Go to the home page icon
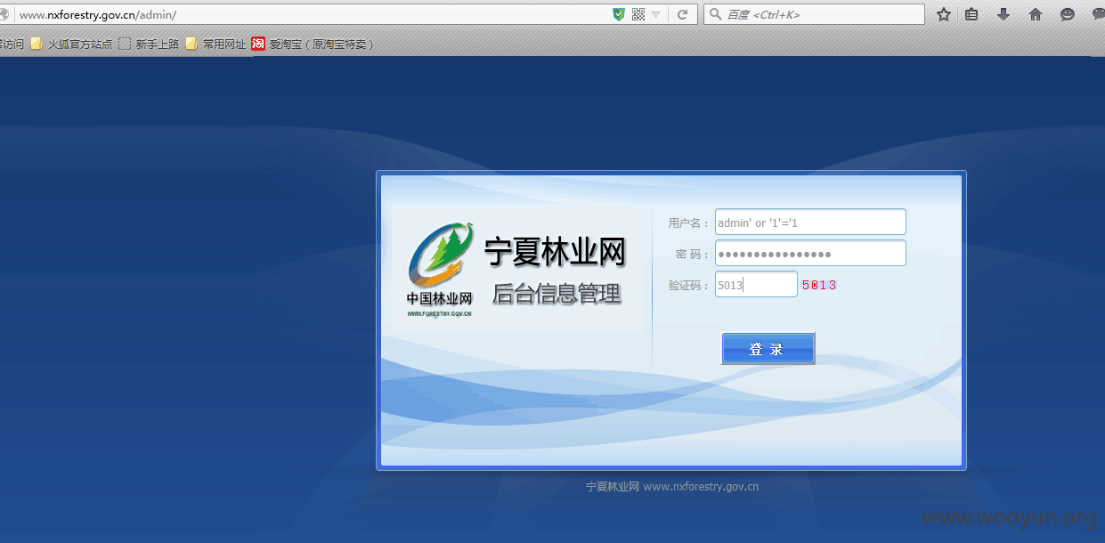The image size is (1105, 543). 1036,14
